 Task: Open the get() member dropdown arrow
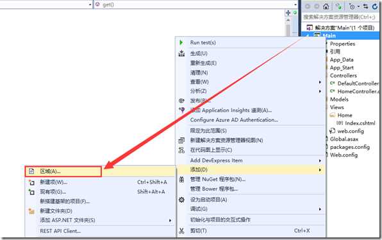[295, 4]
